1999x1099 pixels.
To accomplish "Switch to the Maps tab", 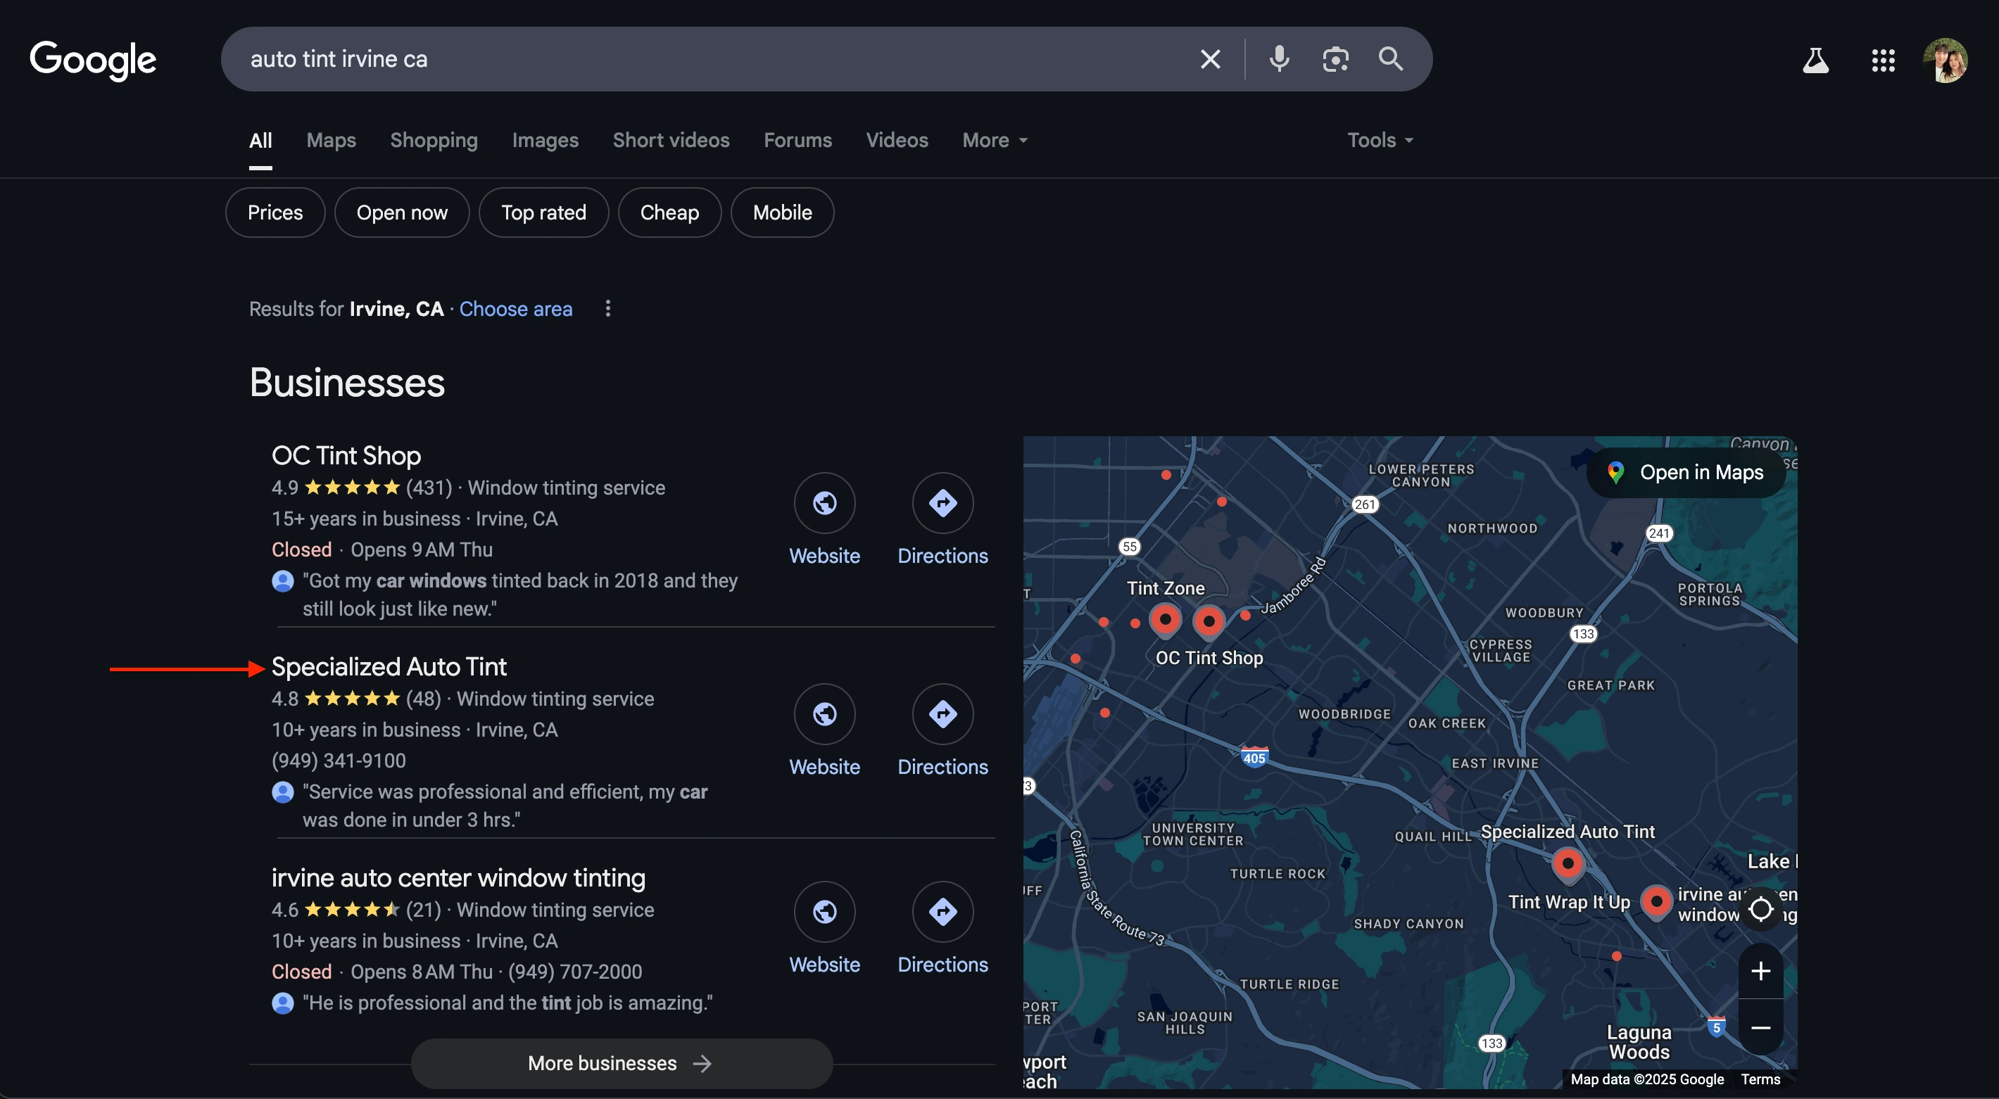I will (332, 141).
